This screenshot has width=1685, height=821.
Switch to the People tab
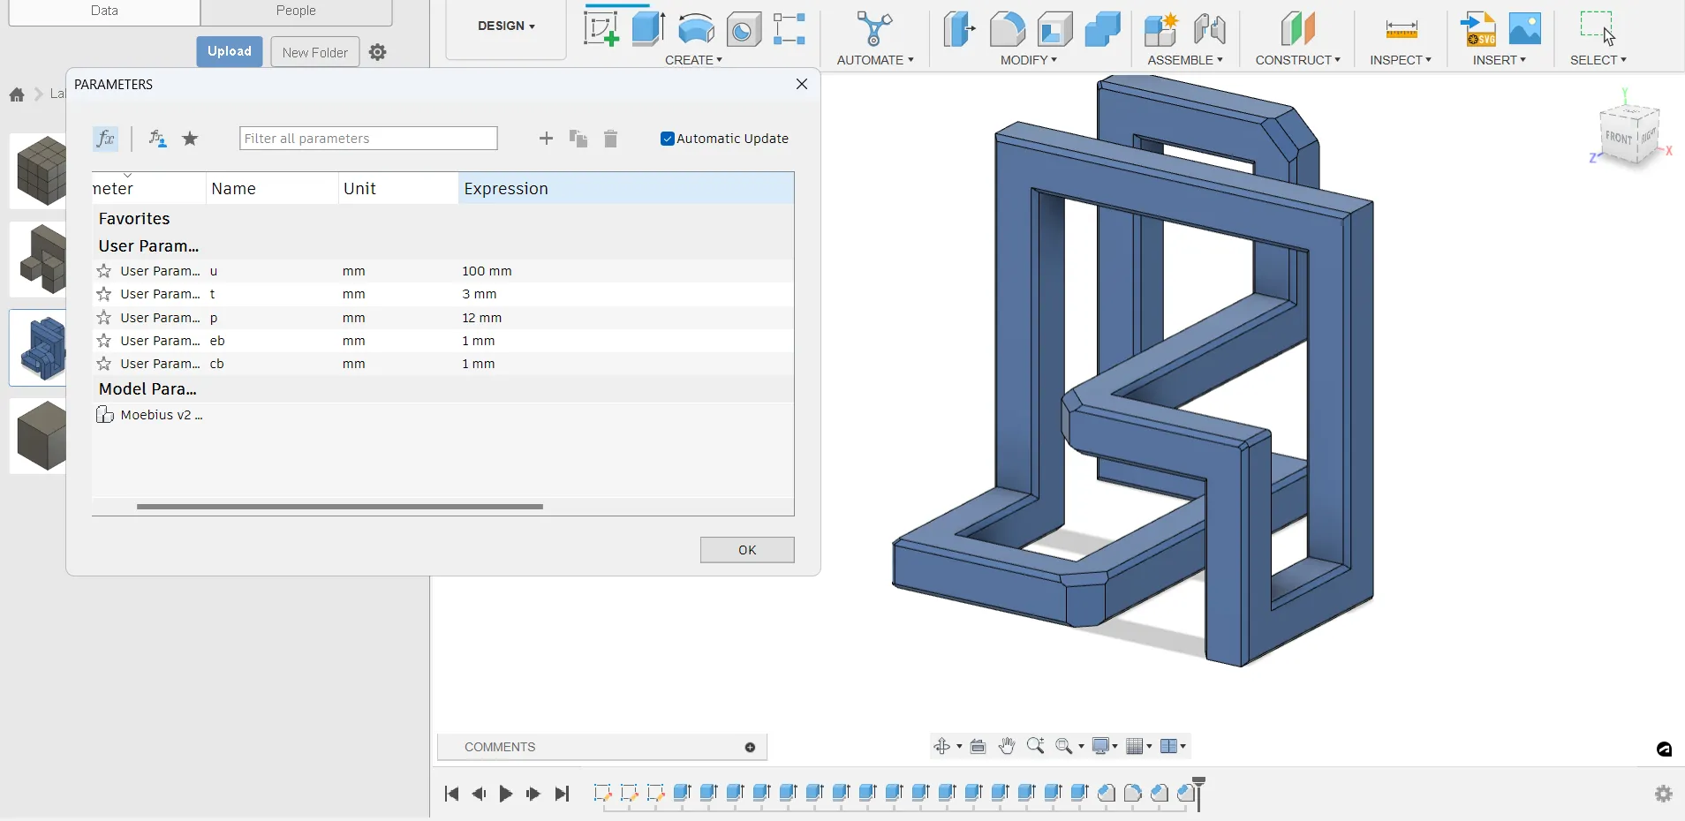296,11
